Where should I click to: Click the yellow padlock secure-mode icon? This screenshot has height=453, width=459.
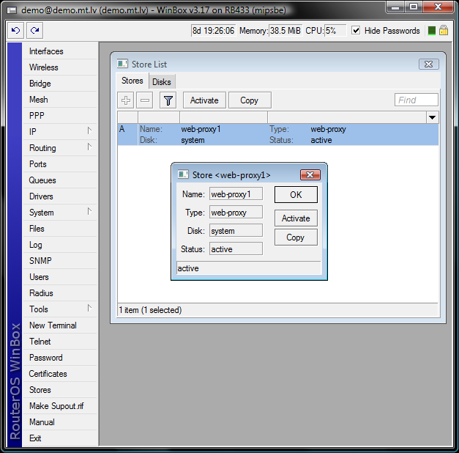444,30
